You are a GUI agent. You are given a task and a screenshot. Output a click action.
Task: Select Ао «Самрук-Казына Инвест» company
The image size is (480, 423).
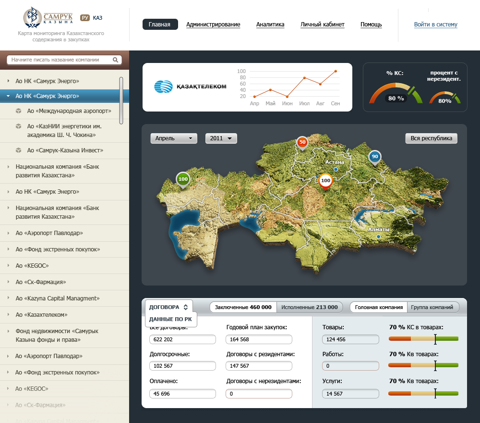pos(65,150)
